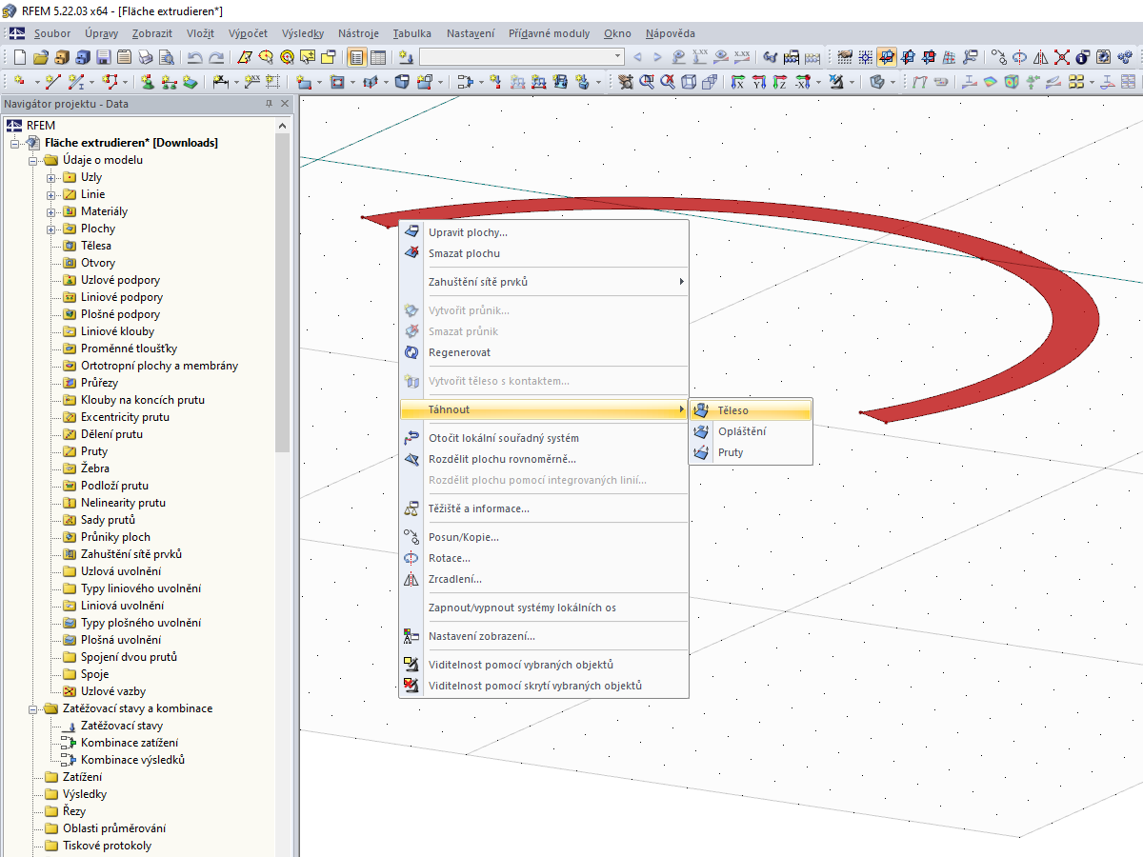Undo the last action
The image size is (1143, 857).
coord(194,57)
